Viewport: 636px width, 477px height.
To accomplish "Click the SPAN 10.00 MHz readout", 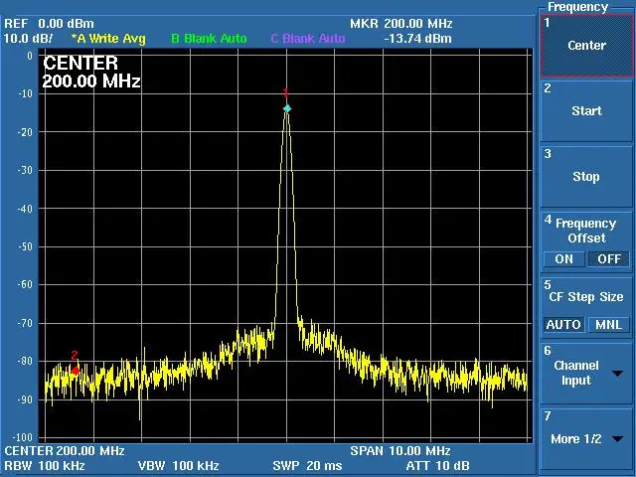I will (400, 450).
